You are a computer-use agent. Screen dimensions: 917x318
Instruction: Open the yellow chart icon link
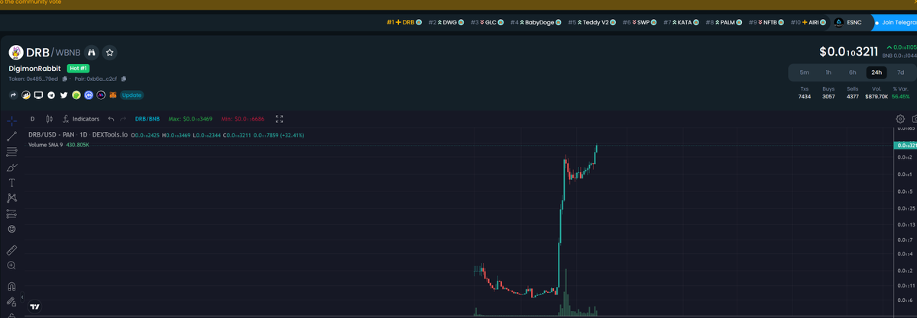(x=26, y=95)
